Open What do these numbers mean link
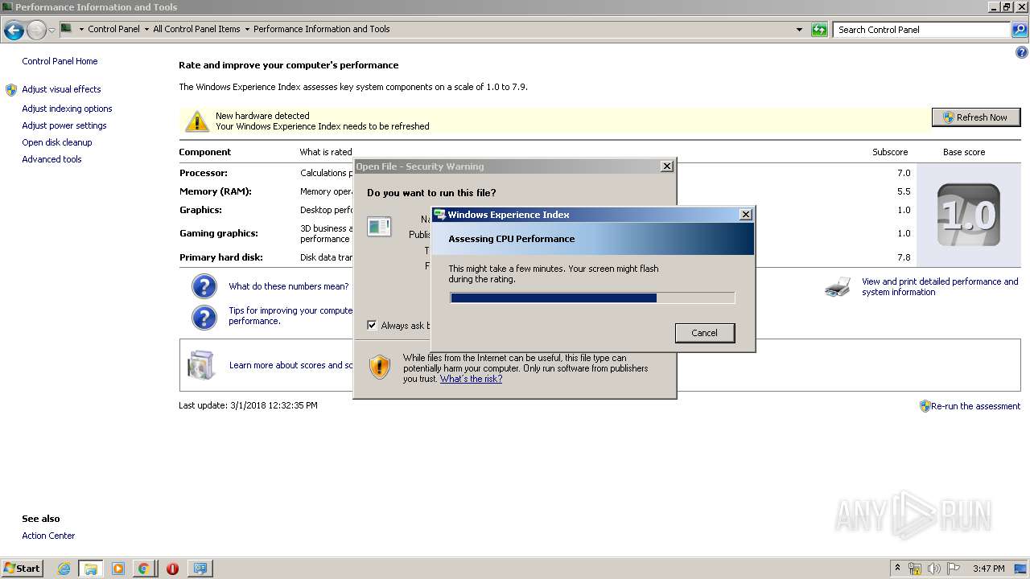This screenshot has width=1030, height=579. tap(289, 286)
